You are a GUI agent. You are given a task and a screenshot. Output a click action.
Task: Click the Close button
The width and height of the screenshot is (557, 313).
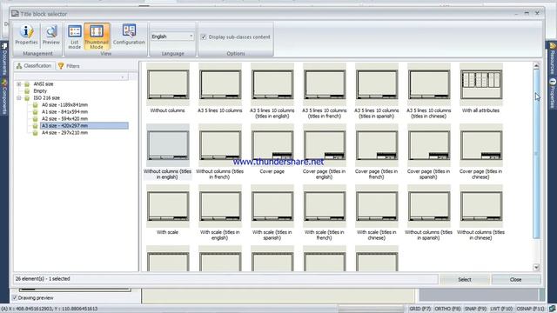pyautogui.click(x=516, y=280)
